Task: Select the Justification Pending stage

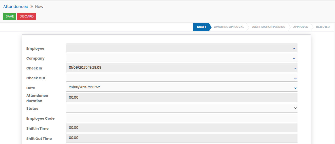Action: (x=268, y=27)
